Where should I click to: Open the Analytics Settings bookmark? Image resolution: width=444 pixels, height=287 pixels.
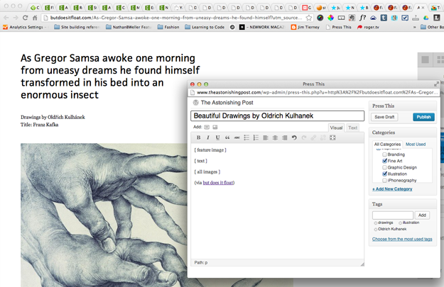tap(23, 27)
